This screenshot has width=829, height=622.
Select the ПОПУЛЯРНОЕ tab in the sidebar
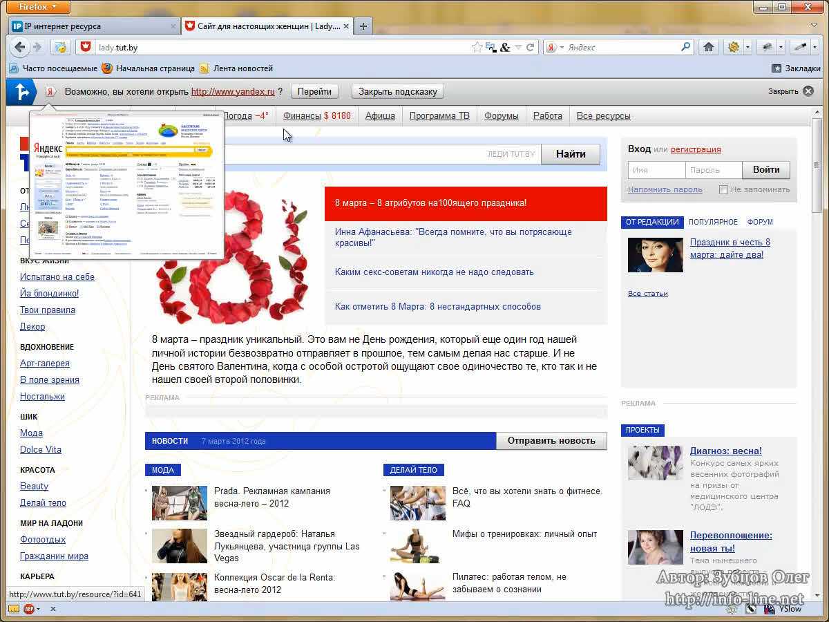pyautogui.click(x=713, y=222)
